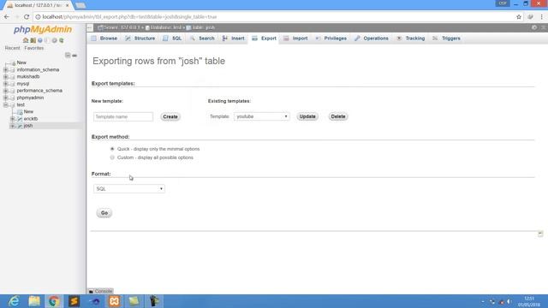Expand the phpmyadmin database node

point(6,98)
